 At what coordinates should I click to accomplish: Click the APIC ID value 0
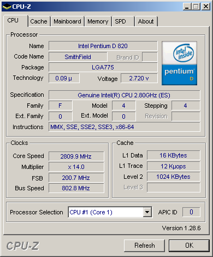(191, 212)
